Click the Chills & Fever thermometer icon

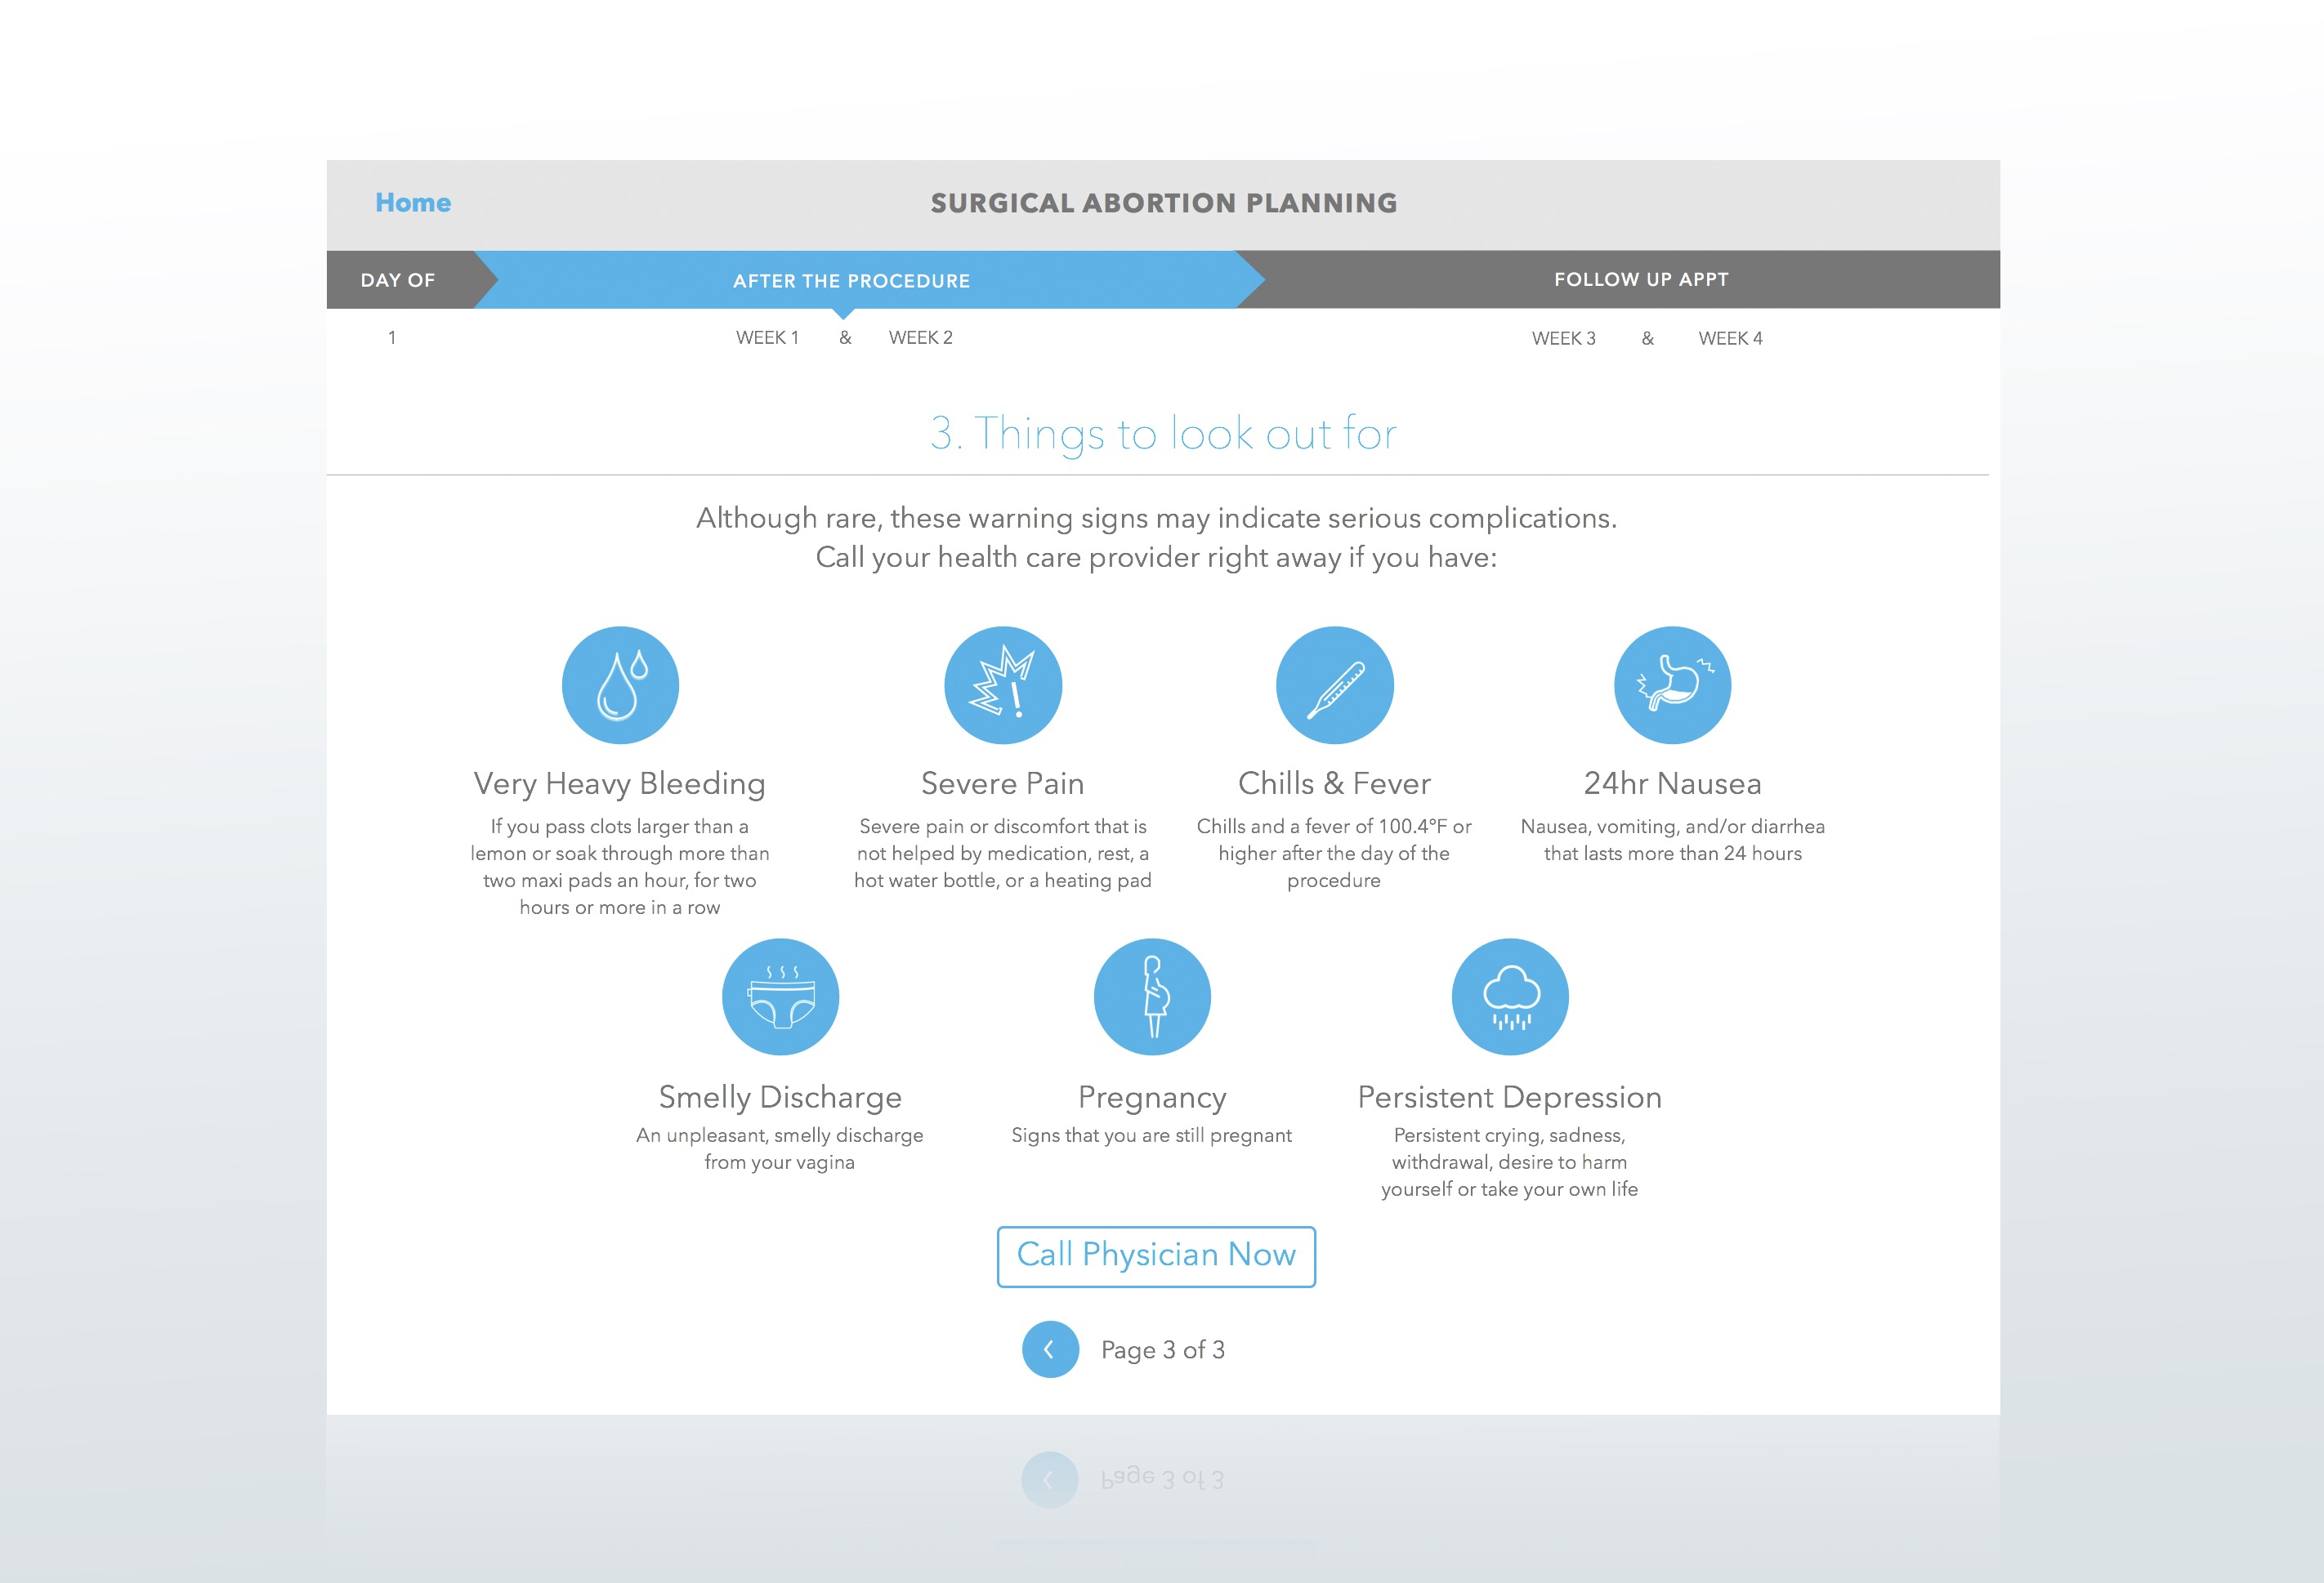click(1334, 684)
